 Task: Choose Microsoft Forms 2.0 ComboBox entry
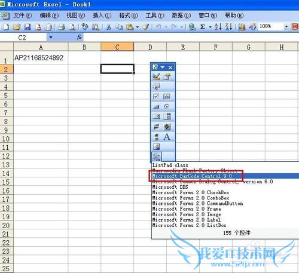coord(225,198)
